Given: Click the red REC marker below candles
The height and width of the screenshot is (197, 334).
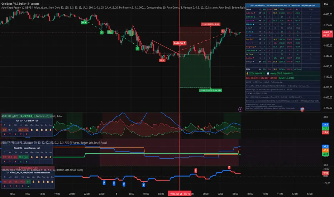Looking at the screenshot, I should (162, 60).
